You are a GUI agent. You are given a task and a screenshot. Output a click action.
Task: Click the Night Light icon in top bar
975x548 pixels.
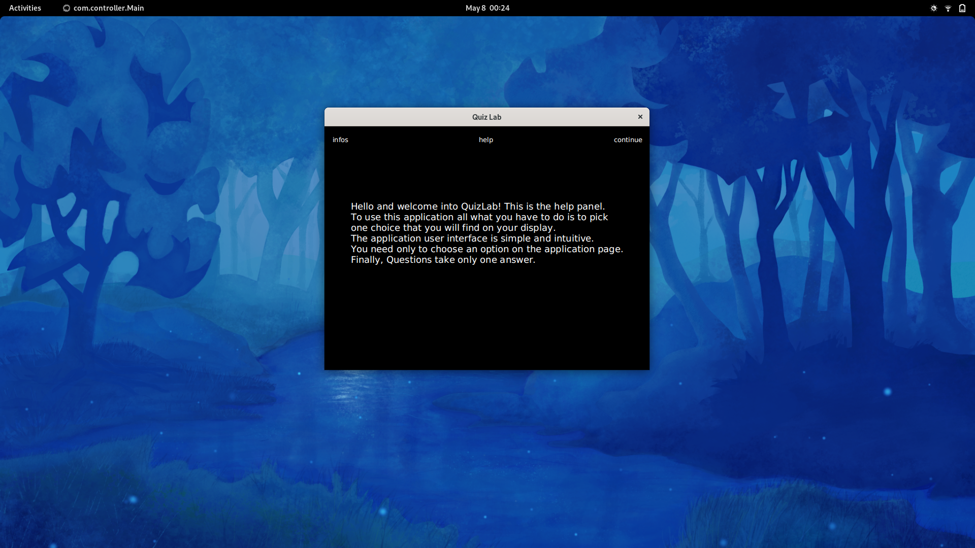point(933,8)
